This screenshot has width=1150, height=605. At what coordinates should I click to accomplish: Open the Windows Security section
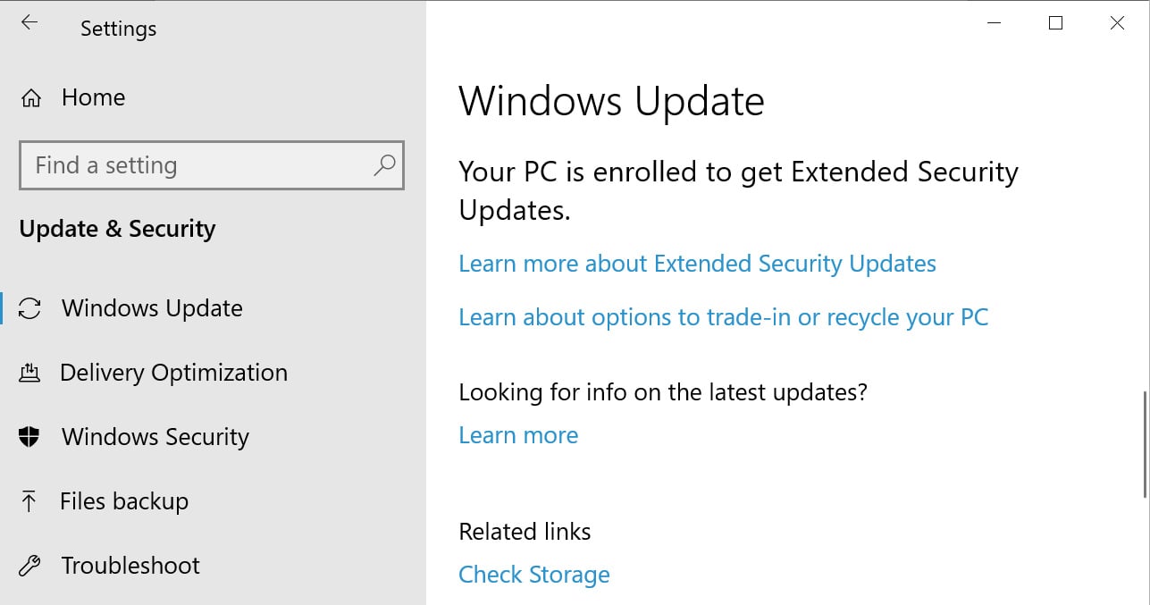click(x=155, y=436)
